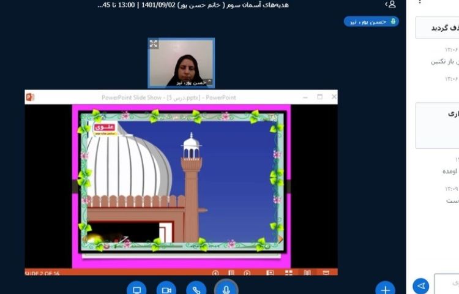The height and width of the screenshot is (294, 459).
Task: Click the phone audio call button
Action: click(196, 288)
